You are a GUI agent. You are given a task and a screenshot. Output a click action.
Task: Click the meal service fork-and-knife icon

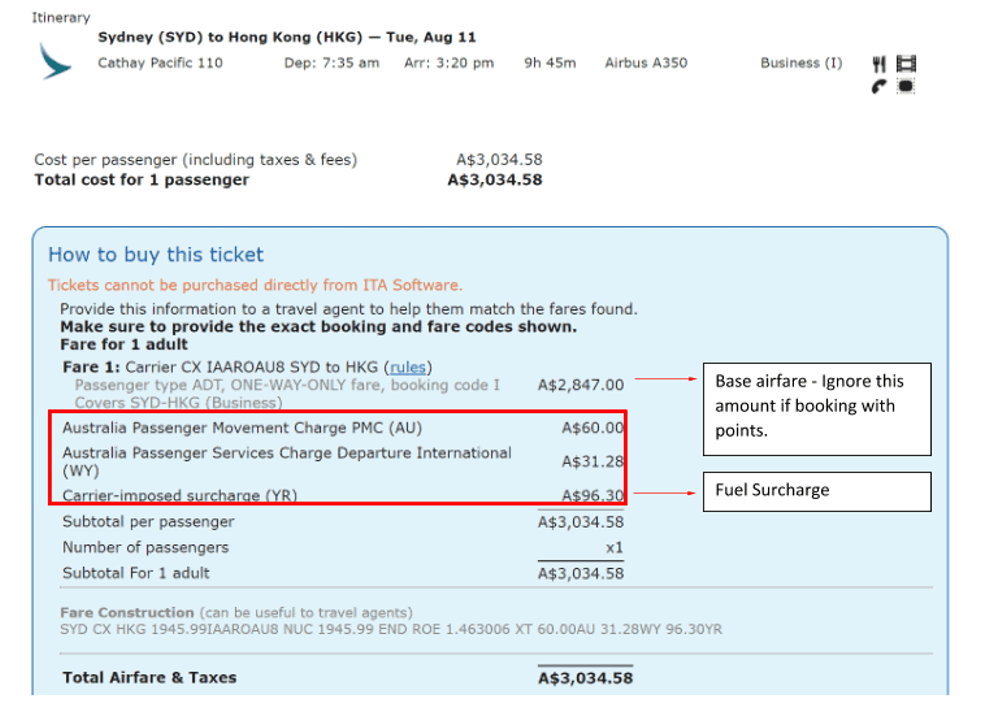click(x=879, y=64)
